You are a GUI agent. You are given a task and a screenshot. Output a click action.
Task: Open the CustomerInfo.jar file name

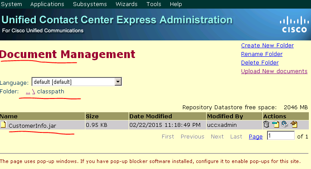click(32, 126)
